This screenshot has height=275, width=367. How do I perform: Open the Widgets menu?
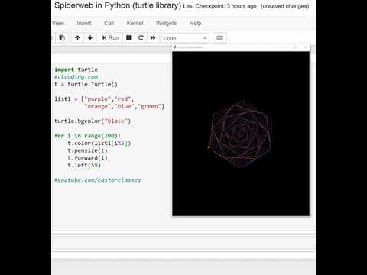click(x=166, y=23)
